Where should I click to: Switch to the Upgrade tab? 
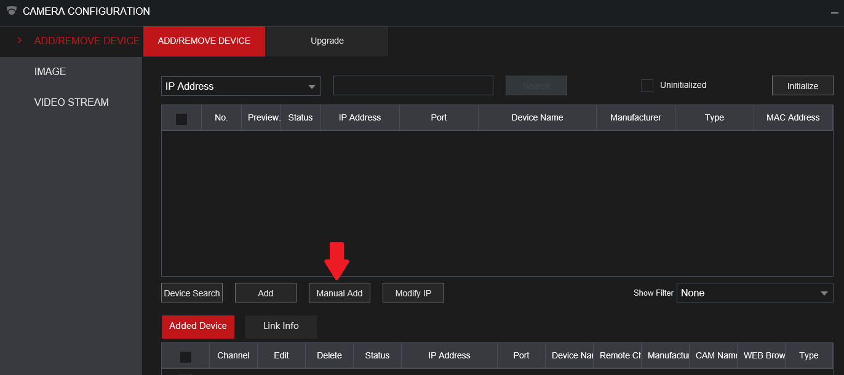click(327, 41)
